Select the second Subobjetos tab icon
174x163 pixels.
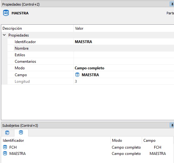(21, 132)
